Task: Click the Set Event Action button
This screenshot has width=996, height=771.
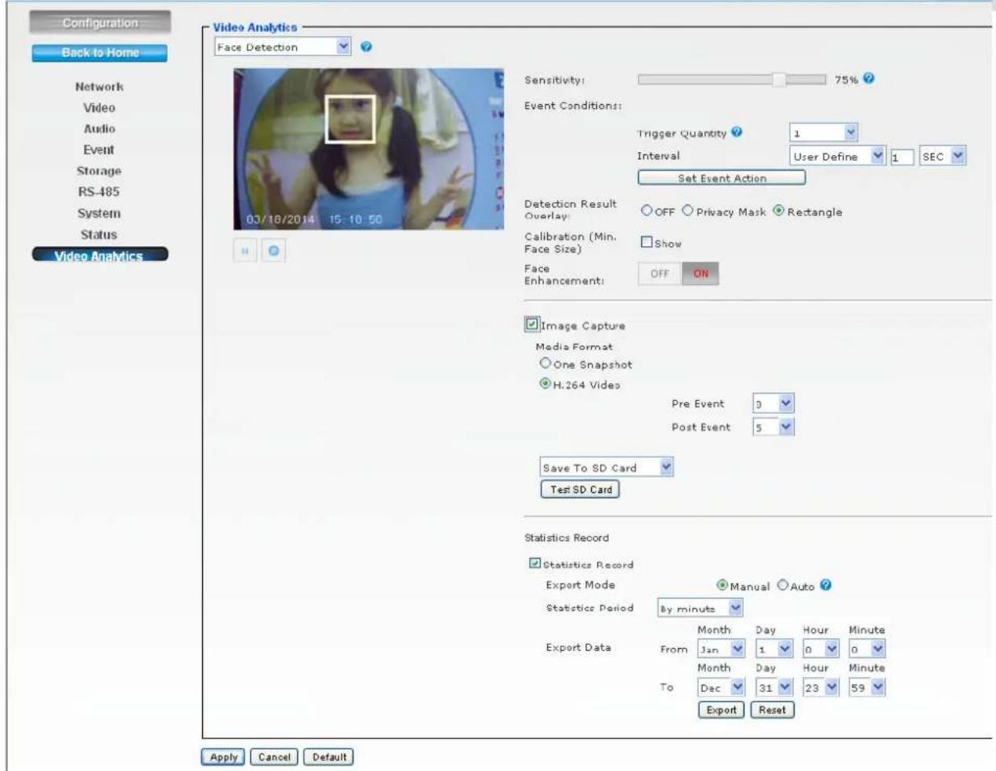Action: 722,178
